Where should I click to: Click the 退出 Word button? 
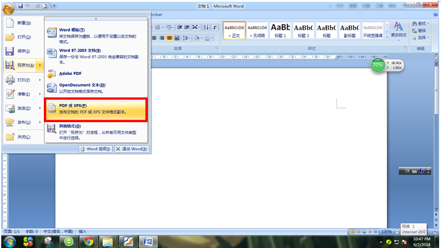click(x=131, y=149)
